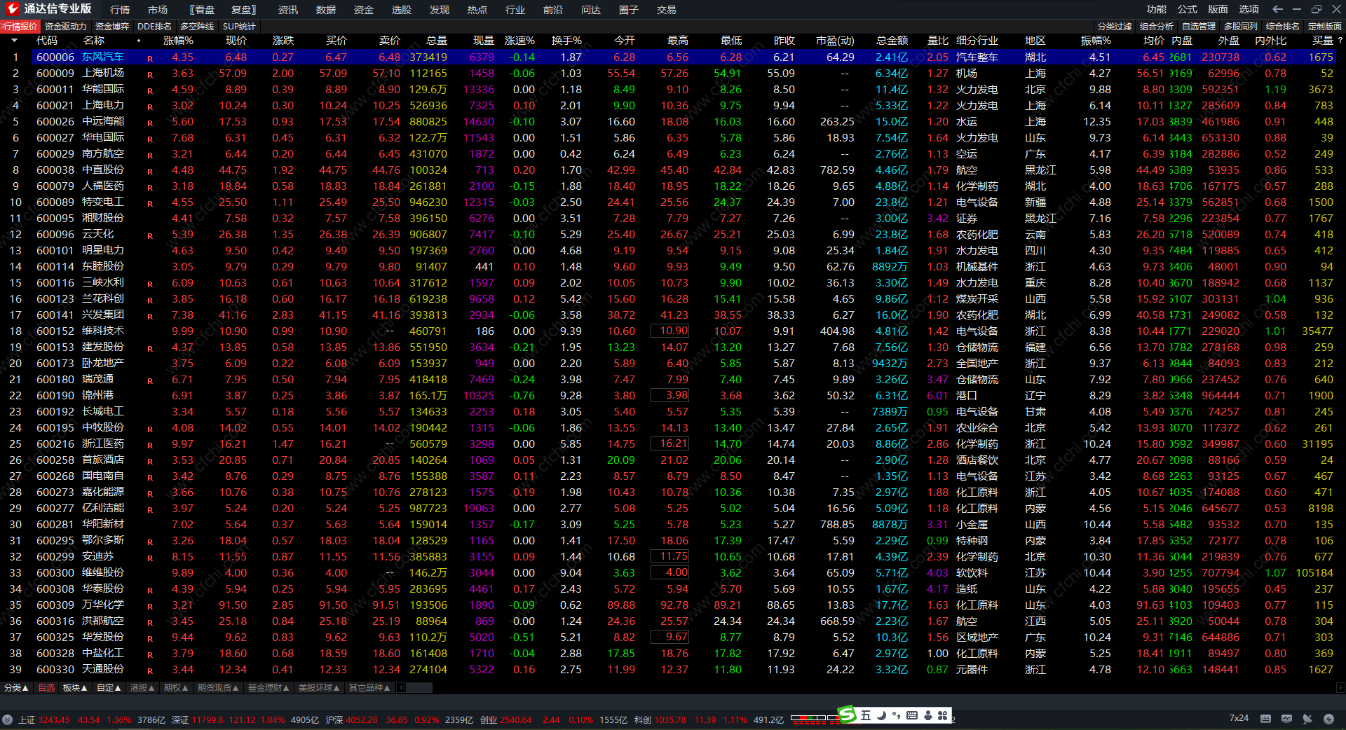This screenshot has height=730, width=1346.
Task: Click the Sogou 五 wubi mode icon
Action: pos(866,715)
